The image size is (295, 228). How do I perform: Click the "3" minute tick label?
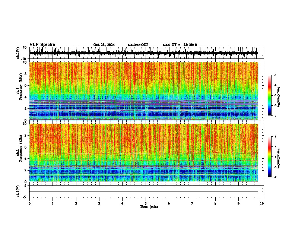point(99,203)
